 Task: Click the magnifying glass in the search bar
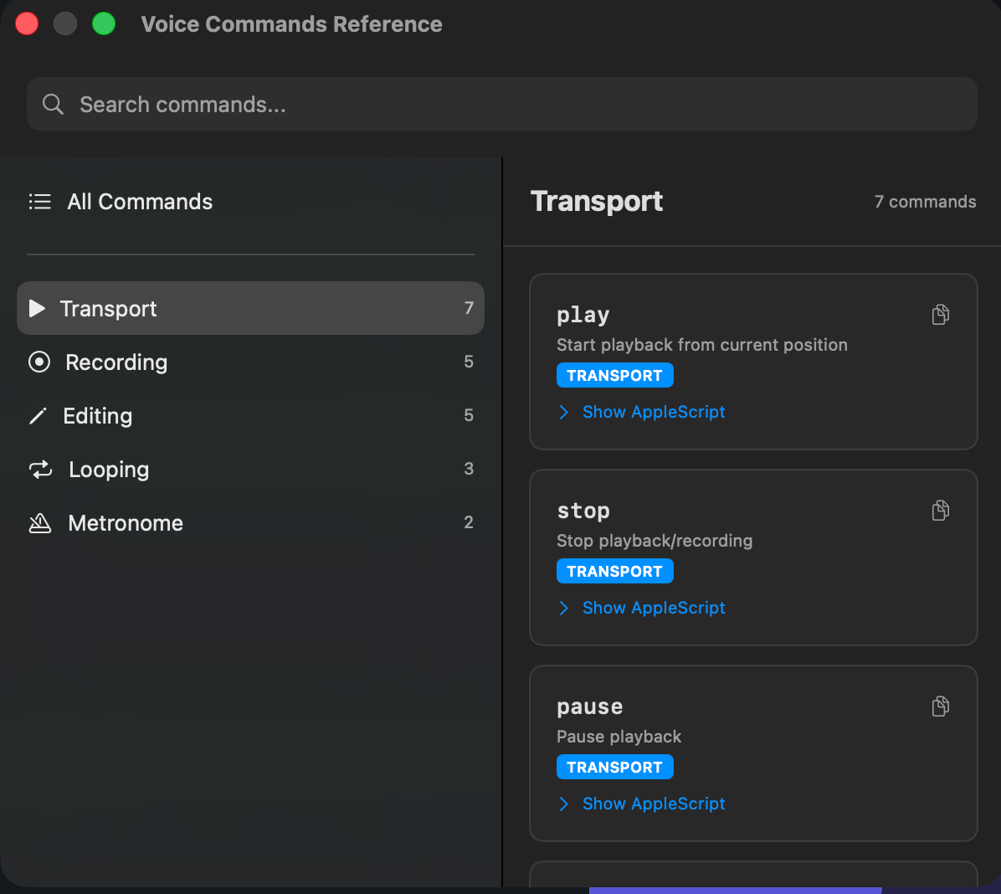52,104
